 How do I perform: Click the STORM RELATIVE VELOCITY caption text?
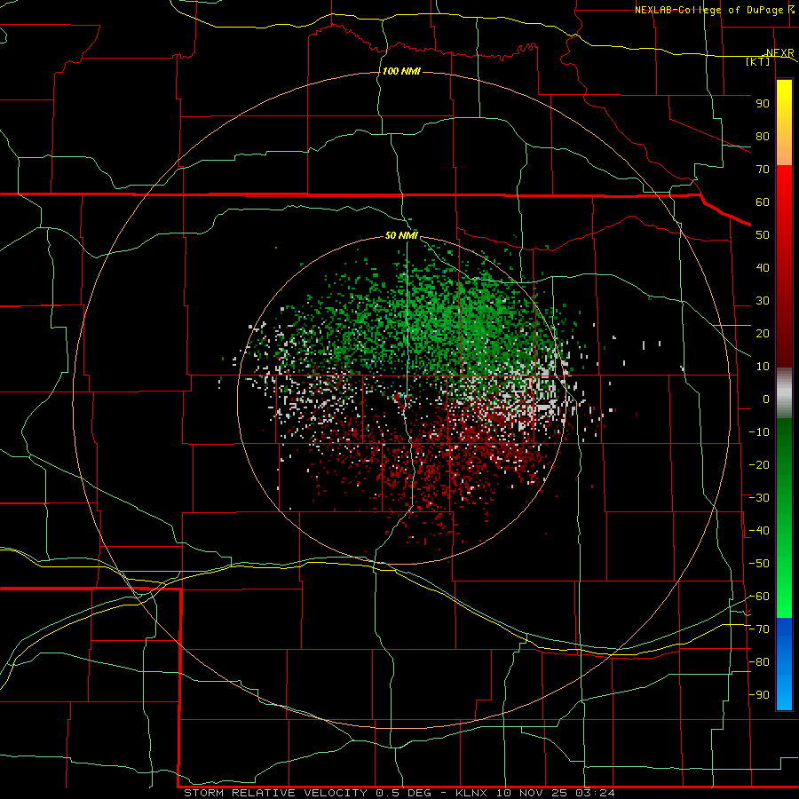tap(276, 793)
